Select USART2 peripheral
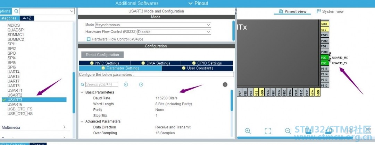Image resolution: width=375 pixels, height=145 pixels. [15, 95]
